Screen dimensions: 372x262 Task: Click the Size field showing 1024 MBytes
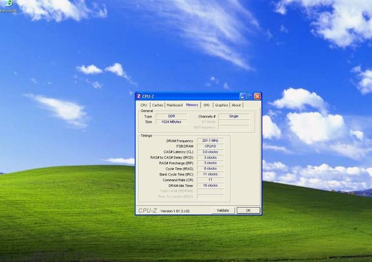pyautogui.click(x=171, y=122)
